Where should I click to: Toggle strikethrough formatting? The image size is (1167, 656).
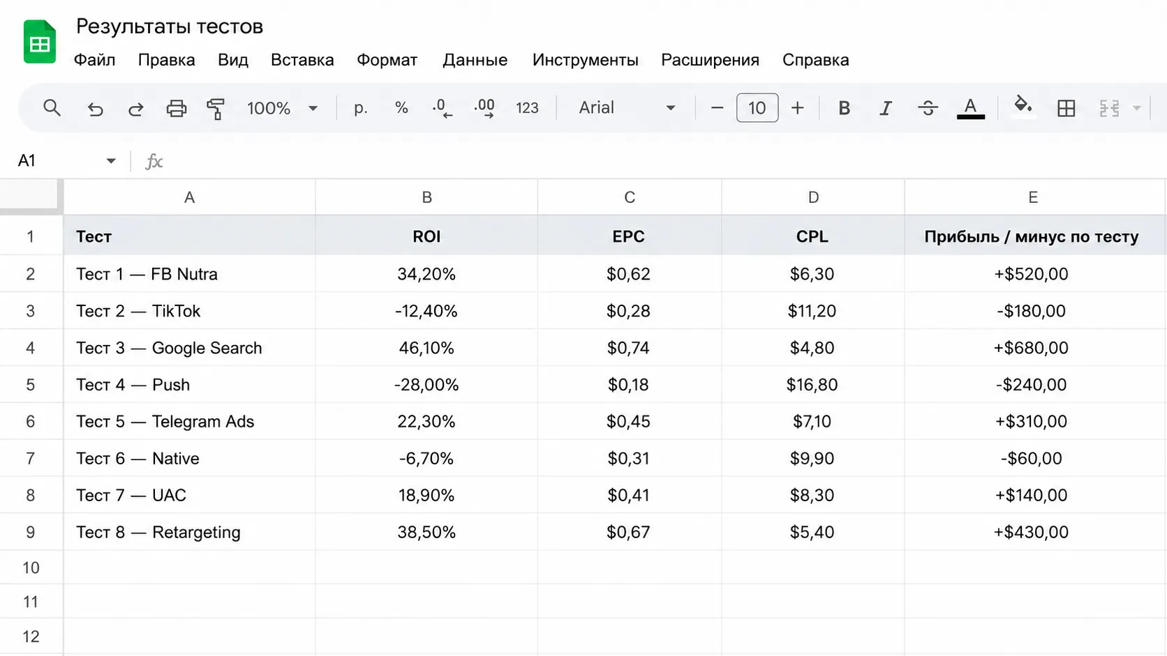coord(928,108)
